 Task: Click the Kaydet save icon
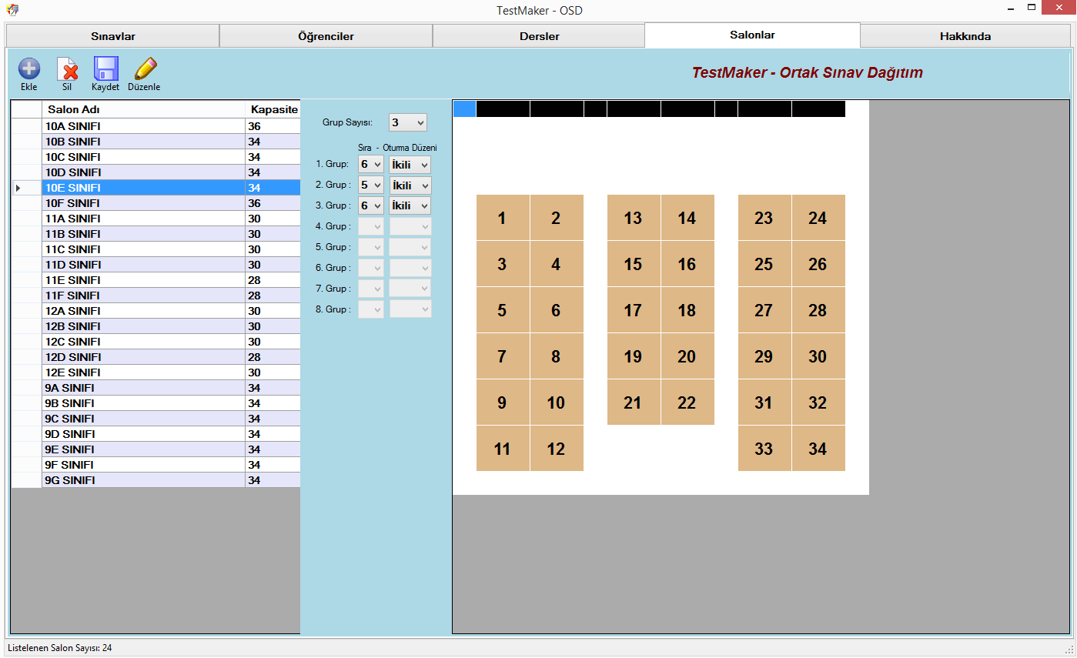(x=105, y=69)
